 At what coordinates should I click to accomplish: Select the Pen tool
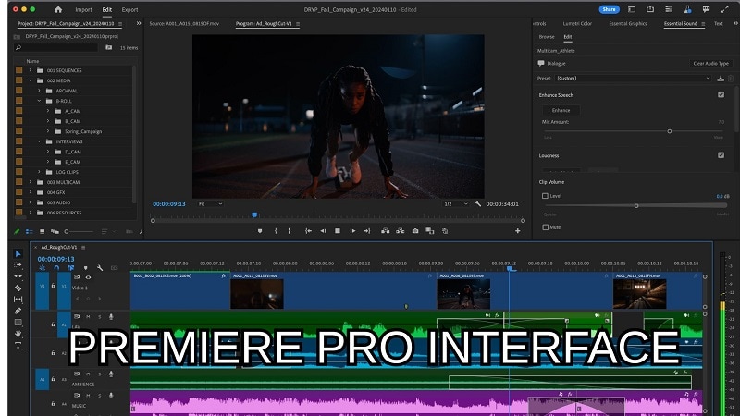(x=18, y=311)
